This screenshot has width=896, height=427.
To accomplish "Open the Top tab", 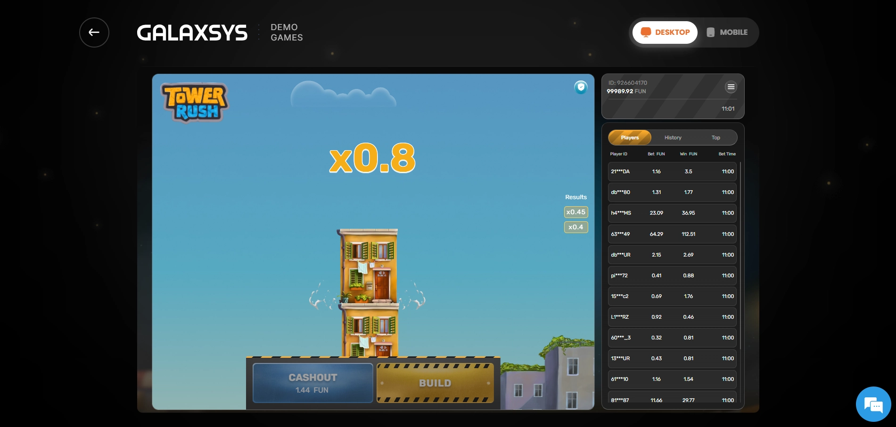I will (x=715, y=137).
